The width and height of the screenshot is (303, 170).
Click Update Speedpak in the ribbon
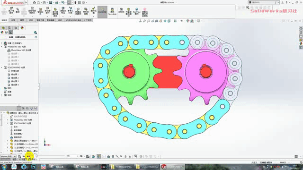pyautogui.click(x=112, y=11)
